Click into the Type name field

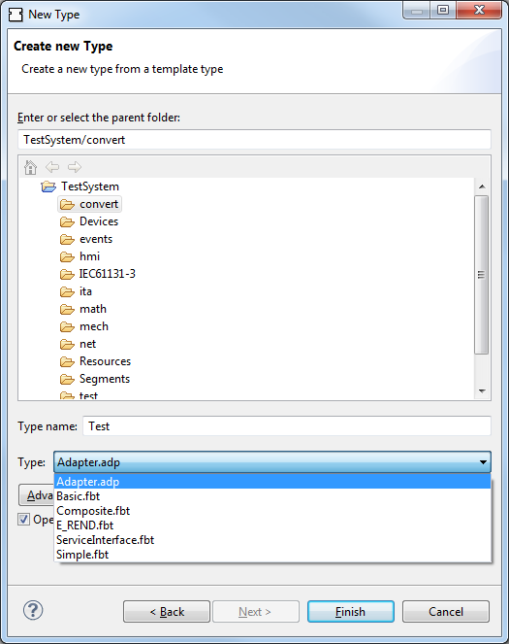click(x=286, y=425)
